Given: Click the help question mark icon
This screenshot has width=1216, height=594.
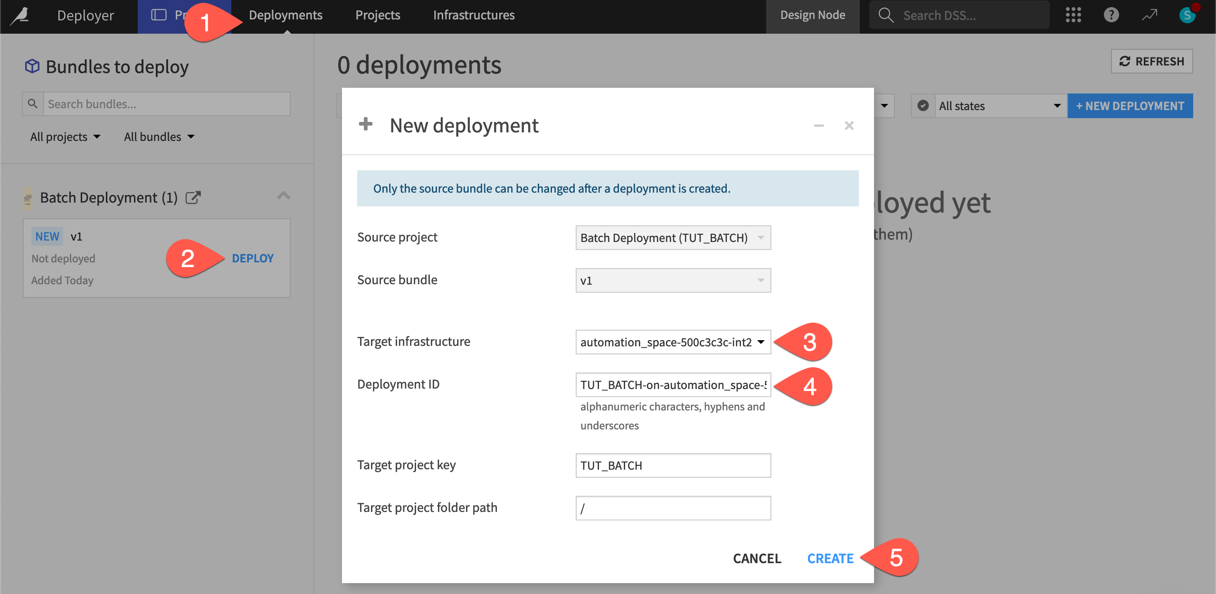Looking at the screenshot, I should (1111, 15).
